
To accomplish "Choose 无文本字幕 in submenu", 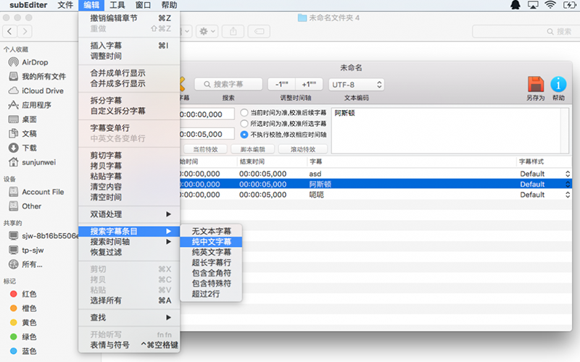I will point(211,231).
